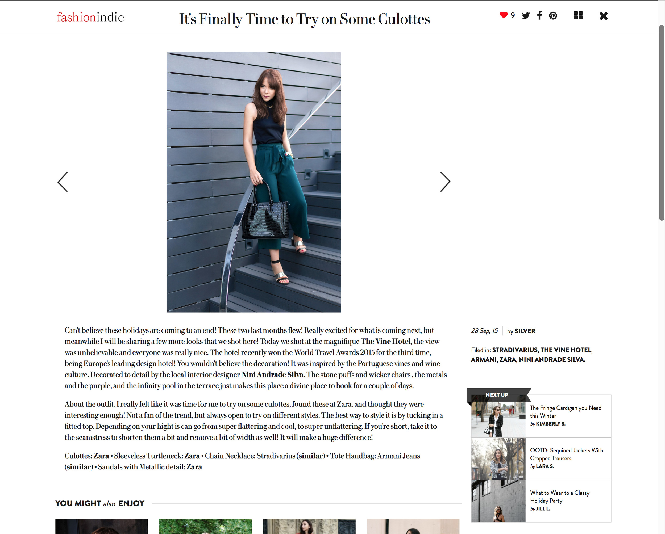Screen dimensions: 665x534
Task: Click author name SILVER
Action: tap(525, 331)
